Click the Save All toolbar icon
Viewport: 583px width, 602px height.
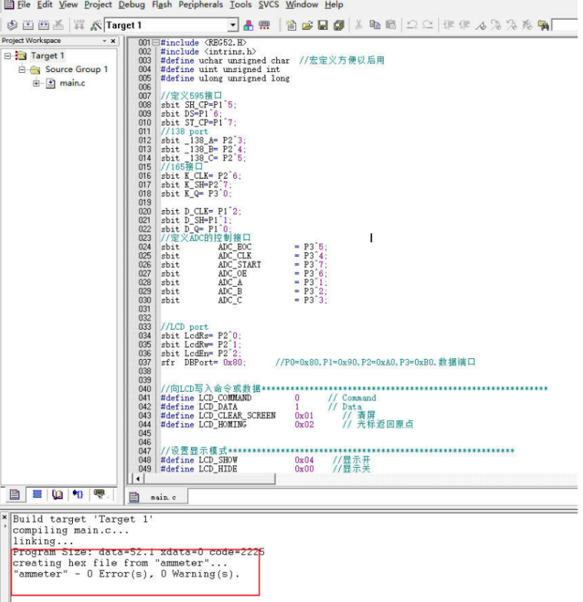pyautogui.click(x=339, y=25)
